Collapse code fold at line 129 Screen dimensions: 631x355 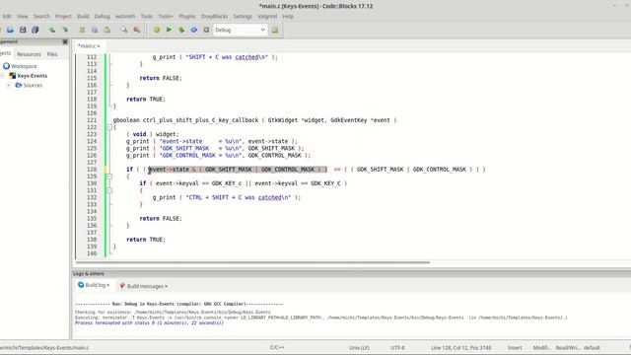coord(109,177)
